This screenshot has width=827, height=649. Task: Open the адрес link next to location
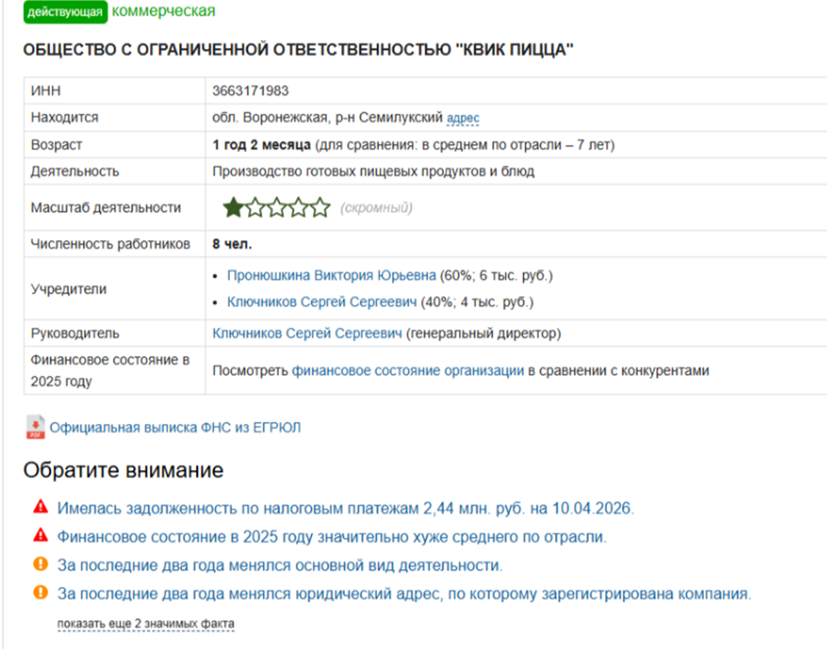tap(463, 118)
